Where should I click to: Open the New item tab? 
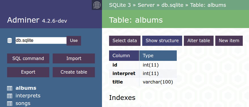[x=229, y=41]
